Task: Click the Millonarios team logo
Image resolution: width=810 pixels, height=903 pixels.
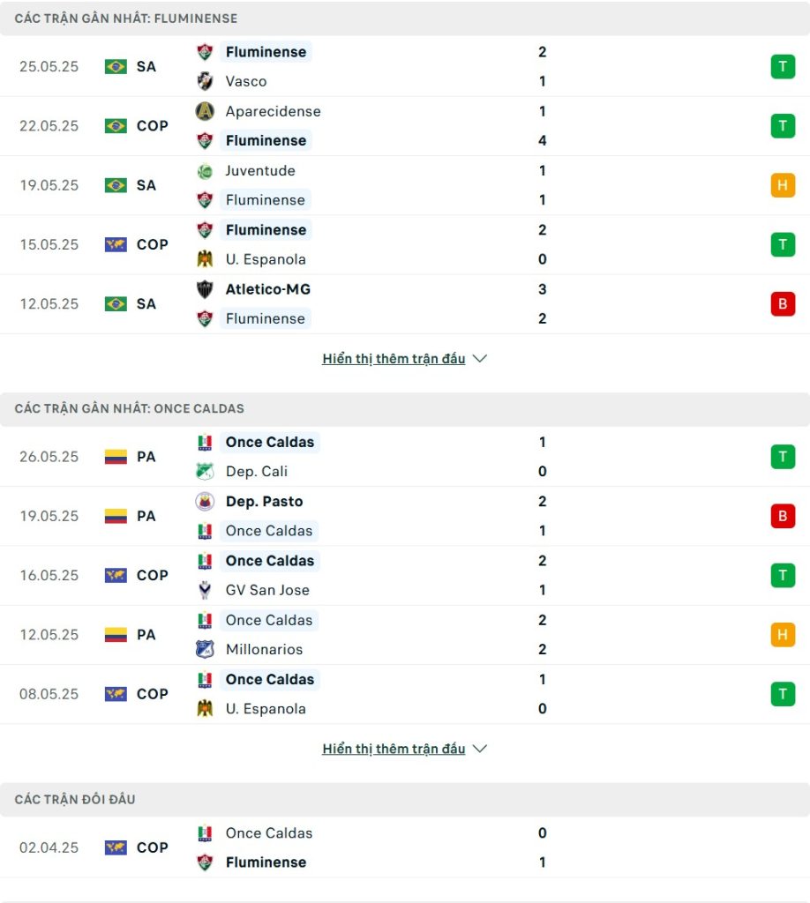Action: (x=205, y=650)
